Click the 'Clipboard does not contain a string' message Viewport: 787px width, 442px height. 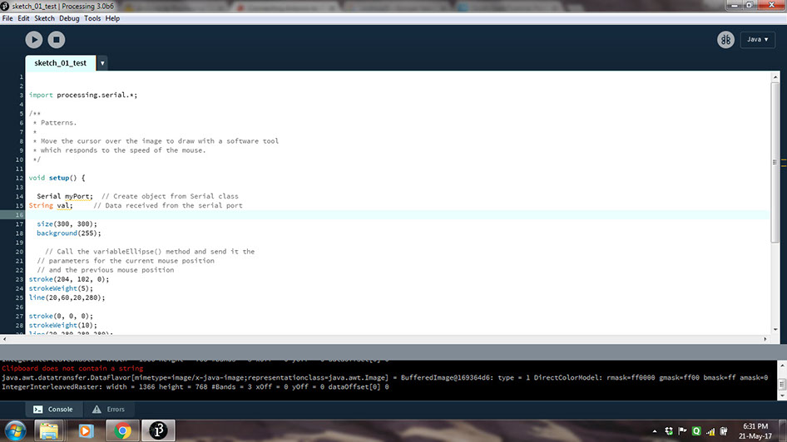[x=72, y=368]
